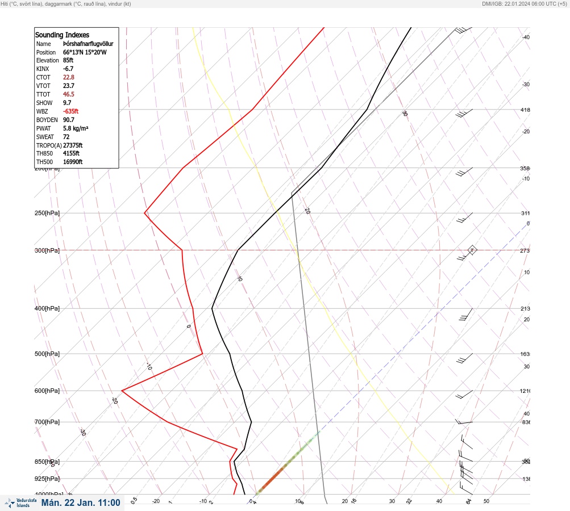Click the 250[hPa] pressure label
Screen dimensions: 570x511
pos(47,213)
